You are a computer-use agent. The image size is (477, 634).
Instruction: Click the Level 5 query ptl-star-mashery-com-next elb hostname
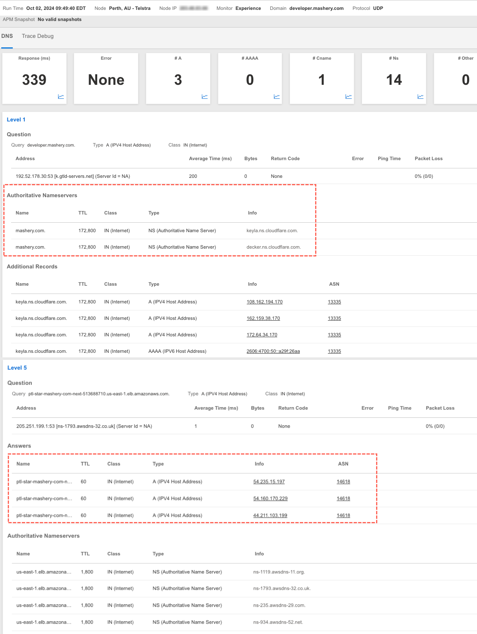[99, 394]
